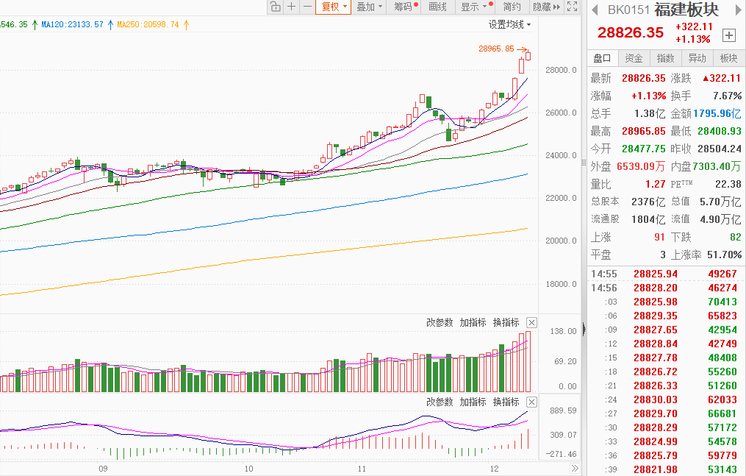Screen dimensions: 746x476
Task: Click 换指标 on the MACD panel
Action: (506, 402)
